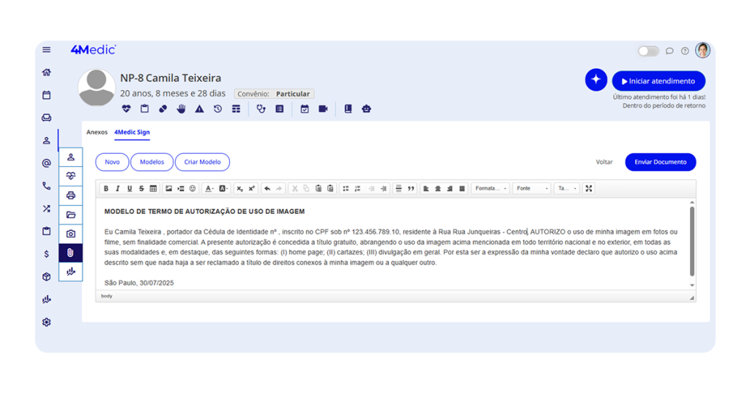
Task: Open the printer icon in inner sidebar
Action: coord(71,195)
